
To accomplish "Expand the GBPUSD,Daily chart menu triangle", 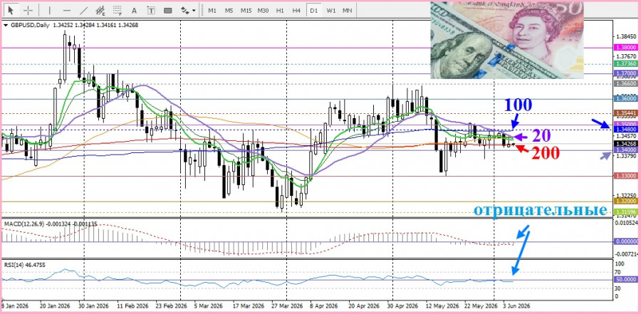I will pyautogui.click(x=5, y=25).
